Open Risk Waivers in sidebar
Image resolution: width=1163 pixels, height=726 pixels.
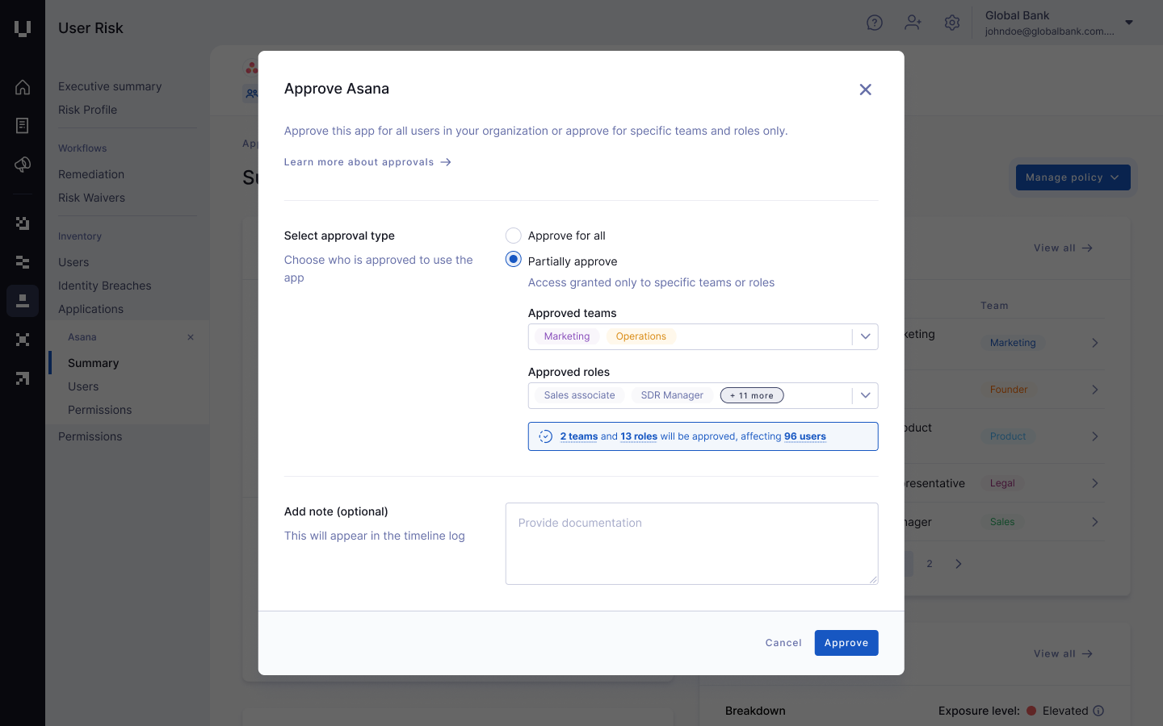[x=91, y=198]
